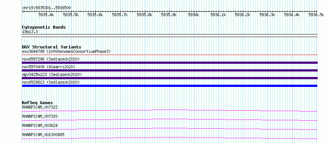Click the 5935.6k ruler tick label

[x=95, y=15]
